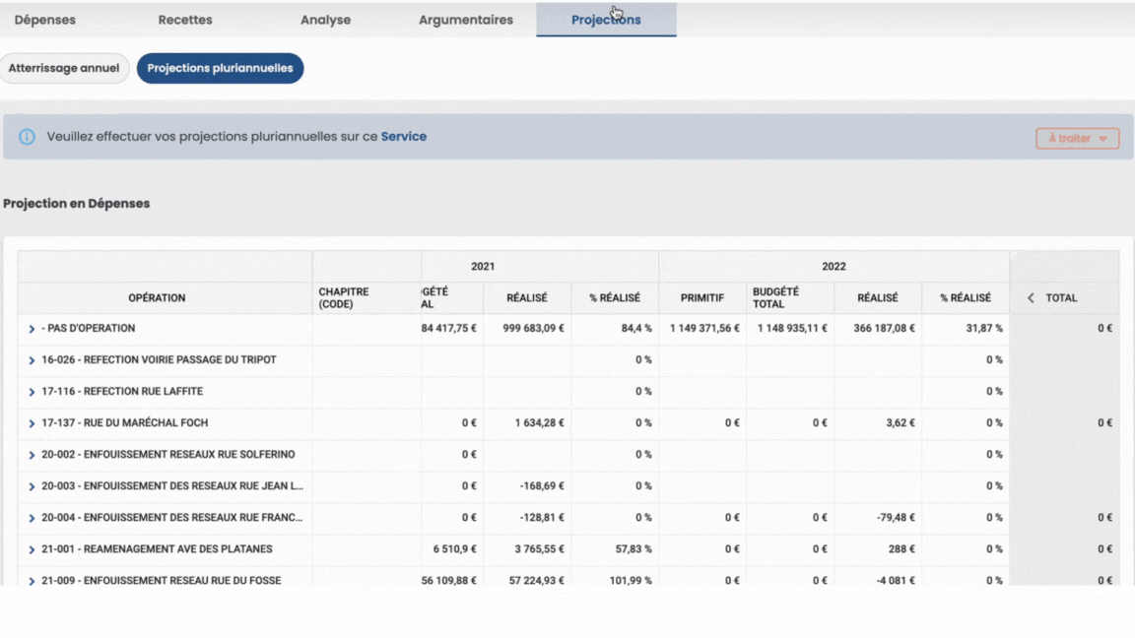
Task: Click the Projection en Dépenses section heading
Action: click(x=76, y=203)
